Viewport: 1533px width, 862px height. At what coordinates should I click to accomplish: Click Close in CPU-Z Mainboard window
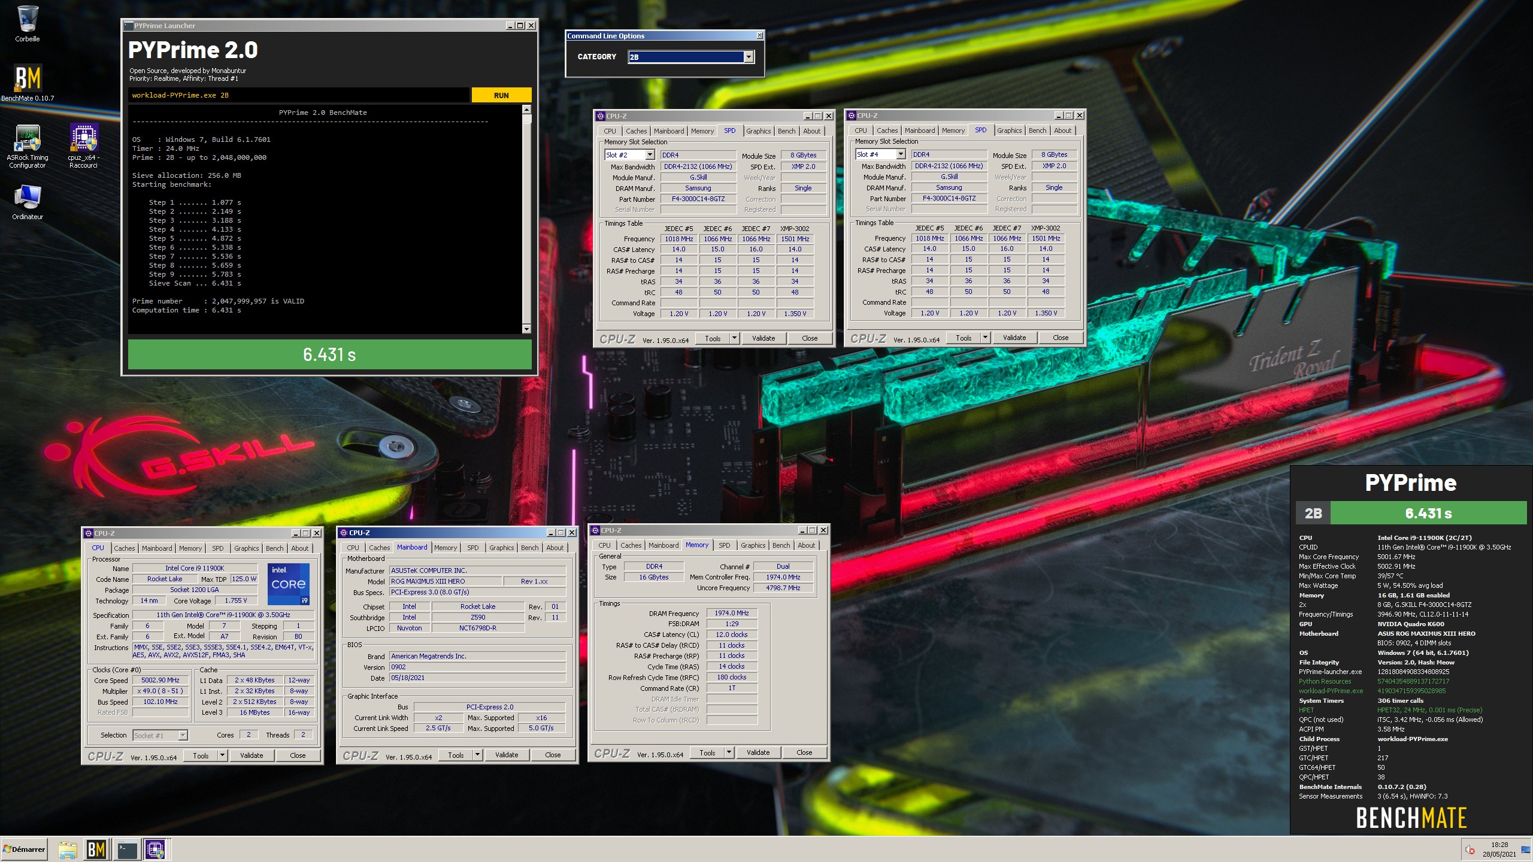tap(553, 755)
